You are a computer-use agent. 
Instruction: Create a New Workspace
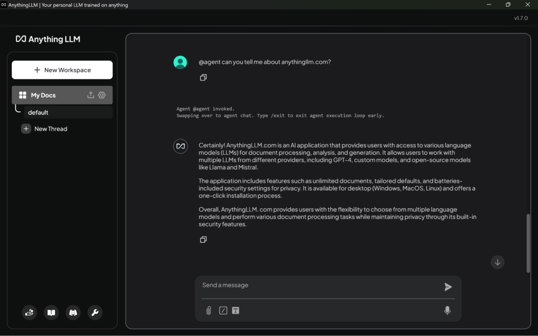pos(62,70)
